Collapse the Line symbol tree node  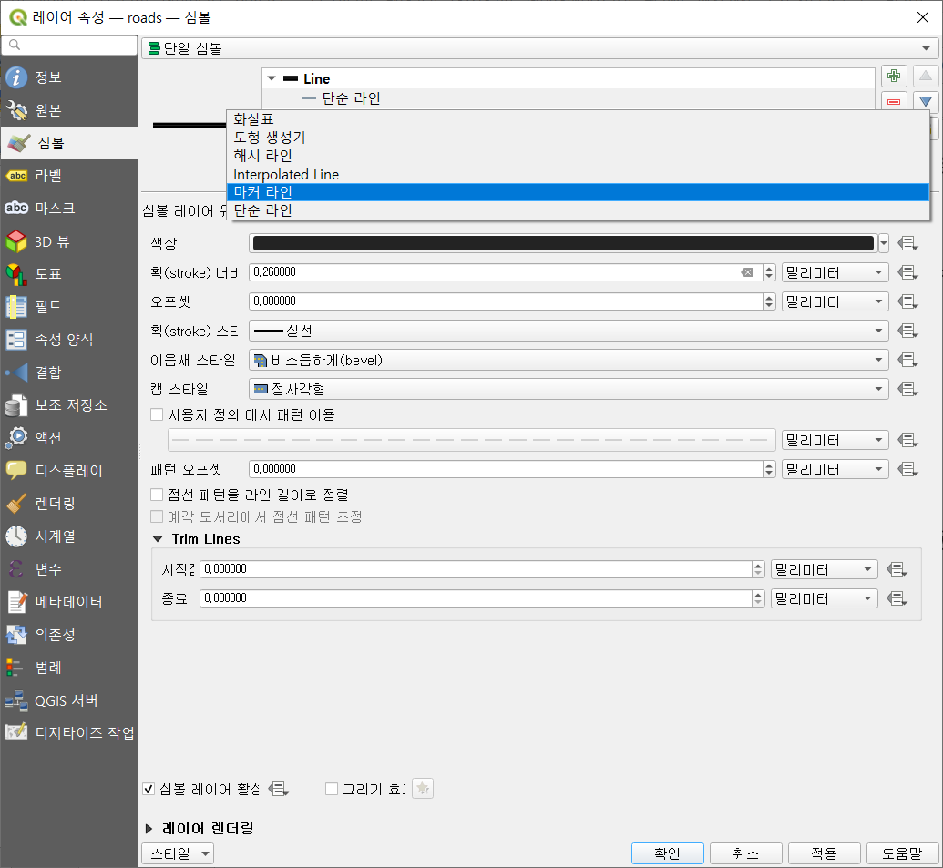point(272,78)
